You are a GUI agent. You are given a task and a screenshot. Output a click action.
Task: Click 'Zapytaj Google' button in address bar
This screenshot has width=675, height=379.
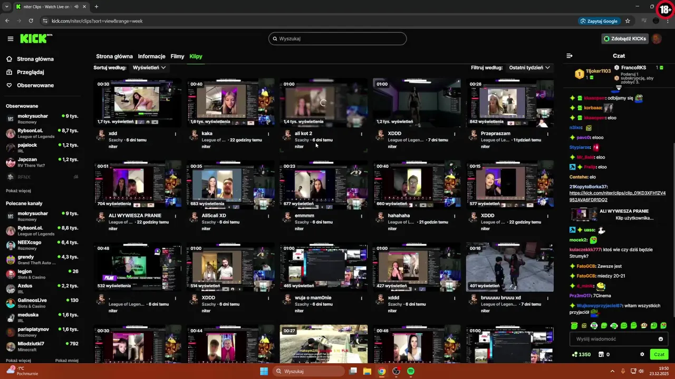pyautogui.click(x=599, y=21)
